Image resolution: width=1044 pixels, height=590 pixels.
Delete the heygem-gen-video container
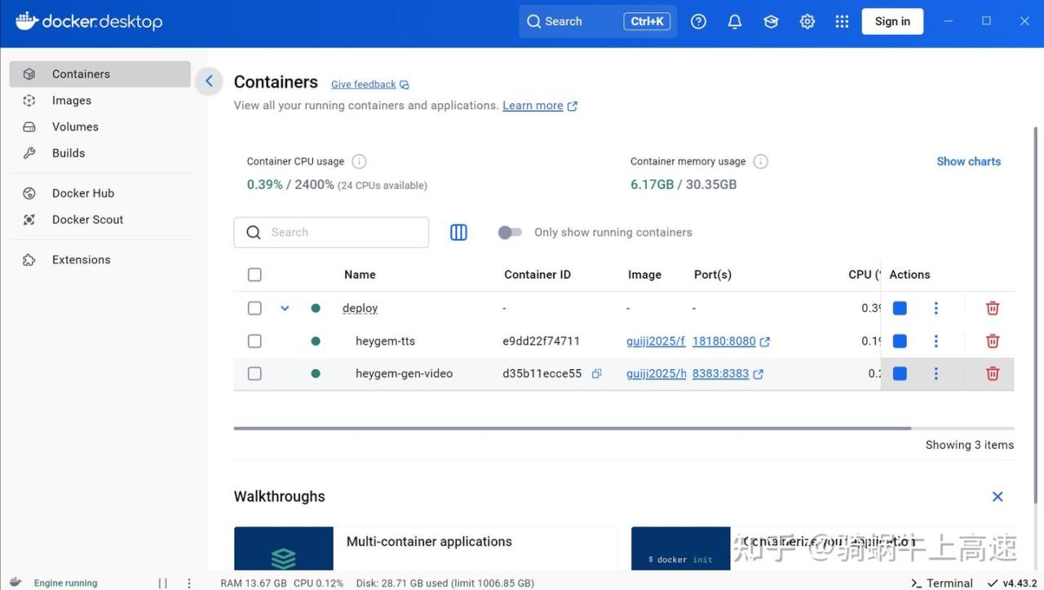tap(993, 373)
